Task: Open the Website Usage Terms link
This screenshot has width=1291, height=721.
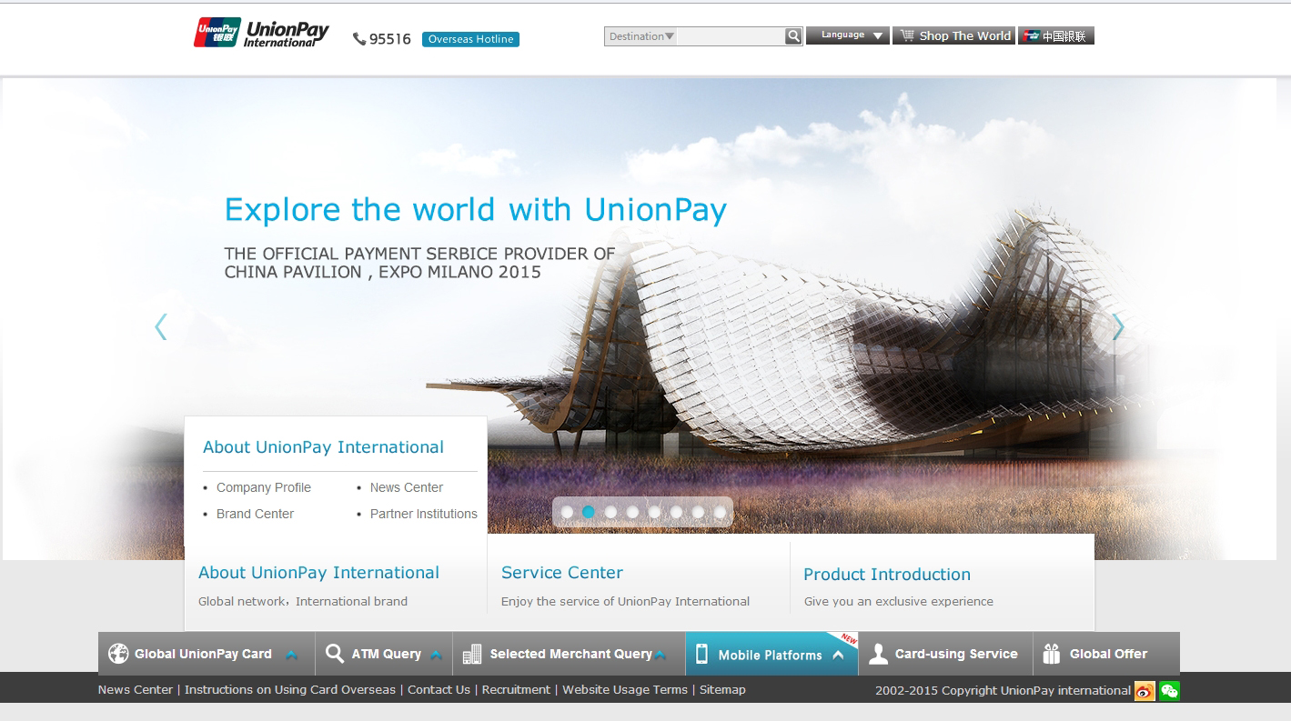Action: (625, 690)
